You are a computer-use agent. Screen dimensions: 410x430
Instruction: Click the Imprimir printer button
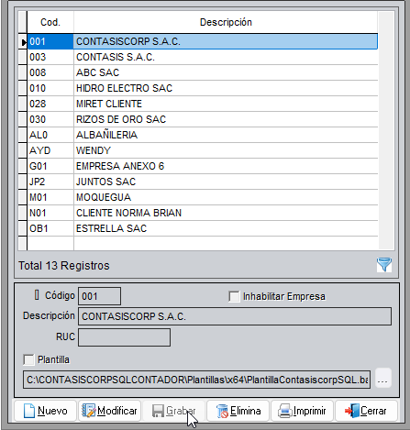click(x=302, y=411)
